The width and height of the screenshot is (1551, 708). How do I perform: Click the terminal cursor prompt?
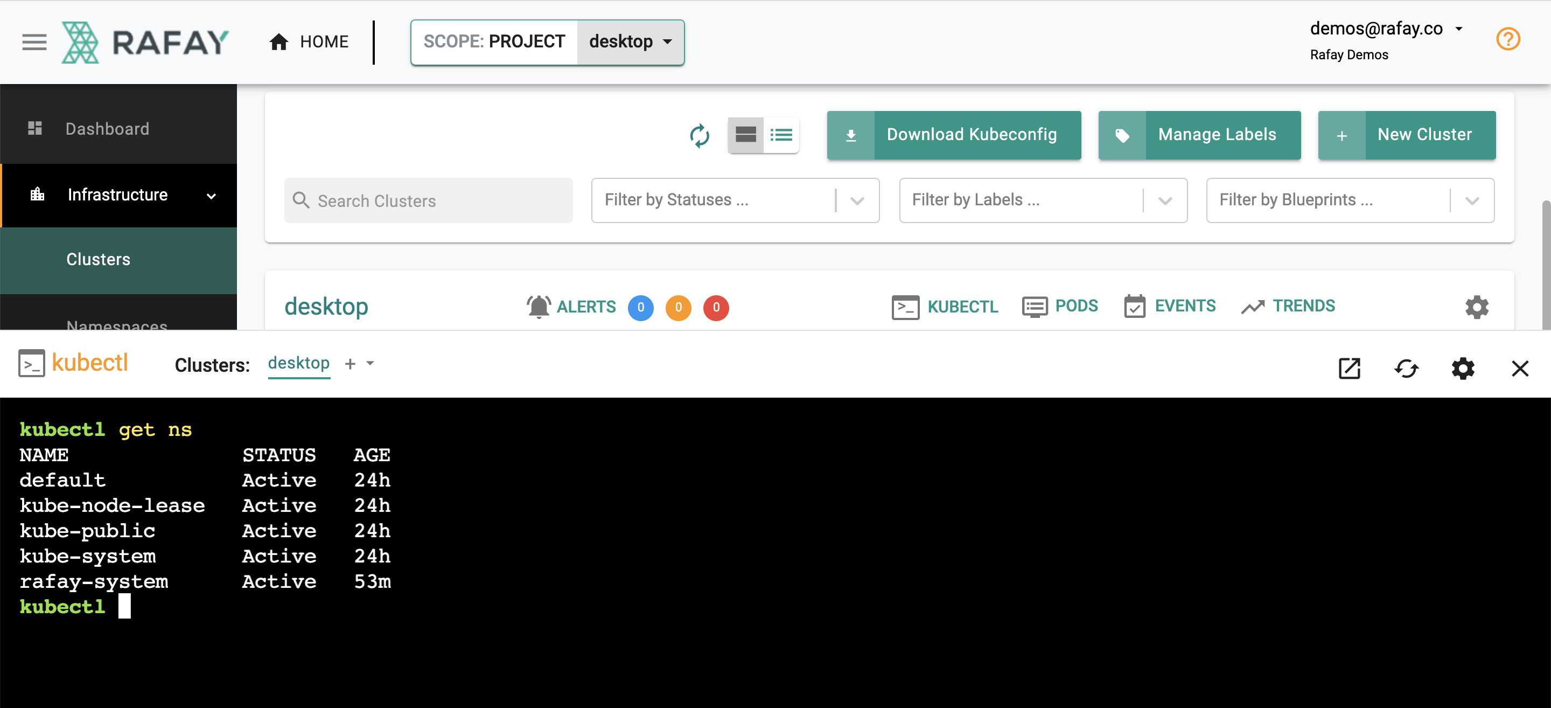tap(124, 606)
